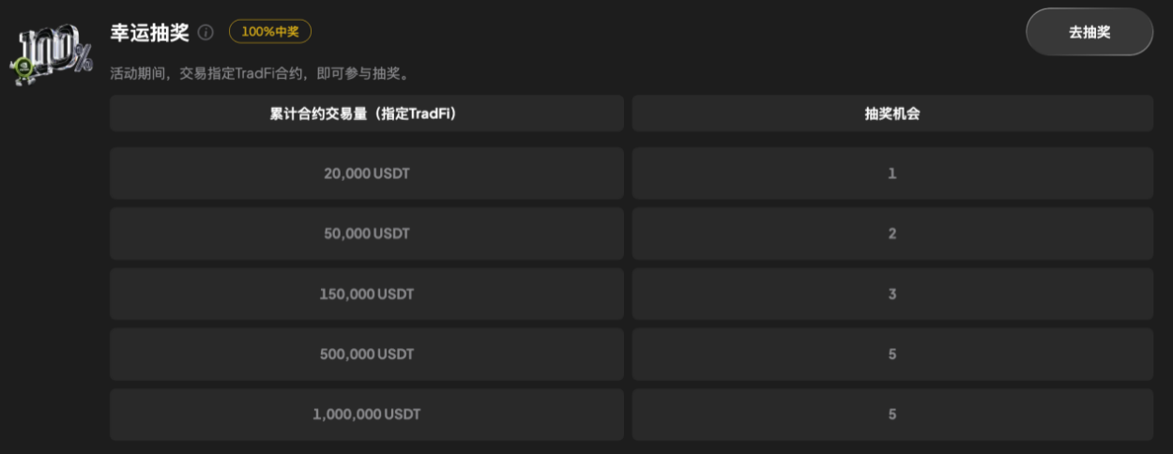1173x454 pixels.
Task: Click the 50,000 USDT volume cell
Action: click(367, 234)
